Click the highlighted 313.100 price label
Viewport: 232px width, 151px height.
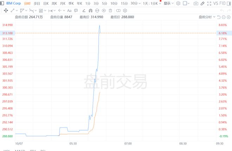[7, 33]
